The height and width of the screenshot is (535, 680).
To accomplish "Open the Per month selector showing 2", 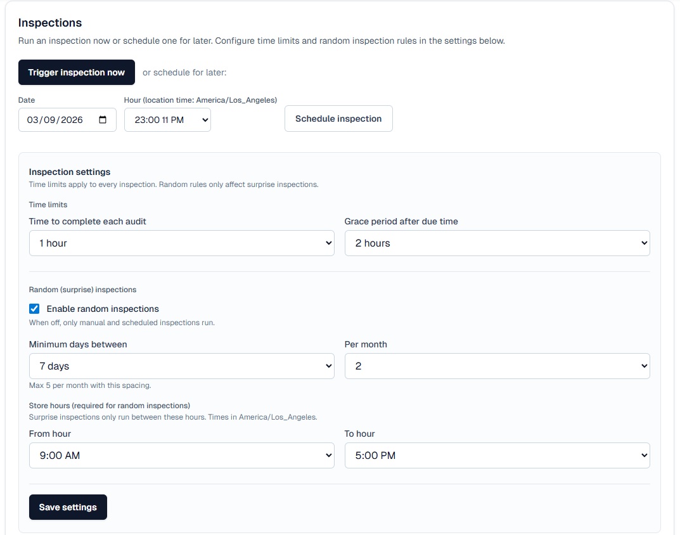I will point(497,366).
